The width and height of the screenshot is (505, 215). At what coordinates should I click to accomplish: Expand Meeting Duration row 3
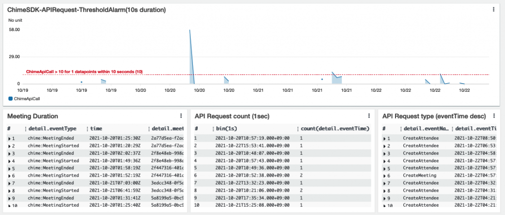tap(9, 153)
